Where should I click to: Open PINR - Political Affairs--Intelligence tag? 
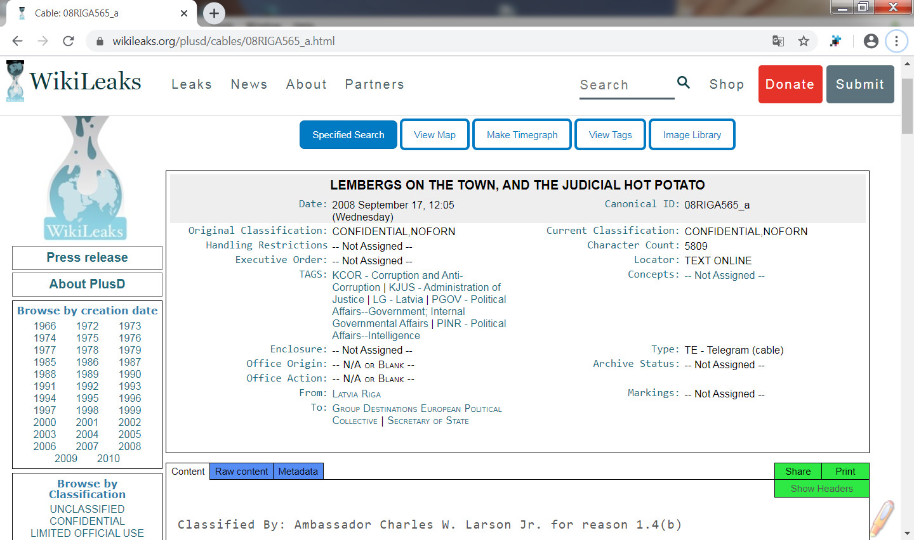tap(419, 330)
